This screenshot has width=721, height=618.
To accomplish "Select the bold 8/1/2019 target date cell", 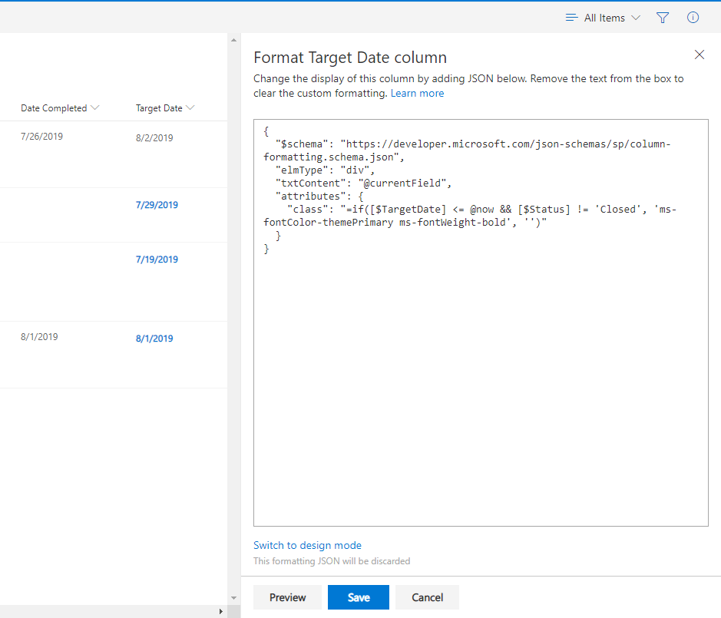I will click(154, 339).
